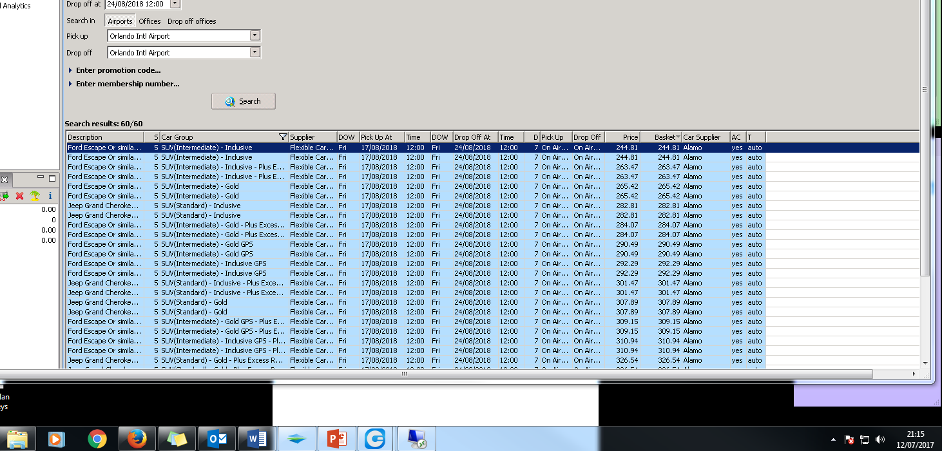The height and width of the screenshot is (451, 942).
Task: Open Windows Explorer from the taskbar
Action: (17, 439)
